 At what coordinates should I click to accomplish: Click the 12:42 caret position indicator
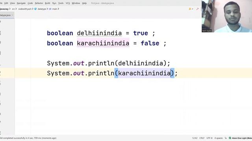click(195, 138)
